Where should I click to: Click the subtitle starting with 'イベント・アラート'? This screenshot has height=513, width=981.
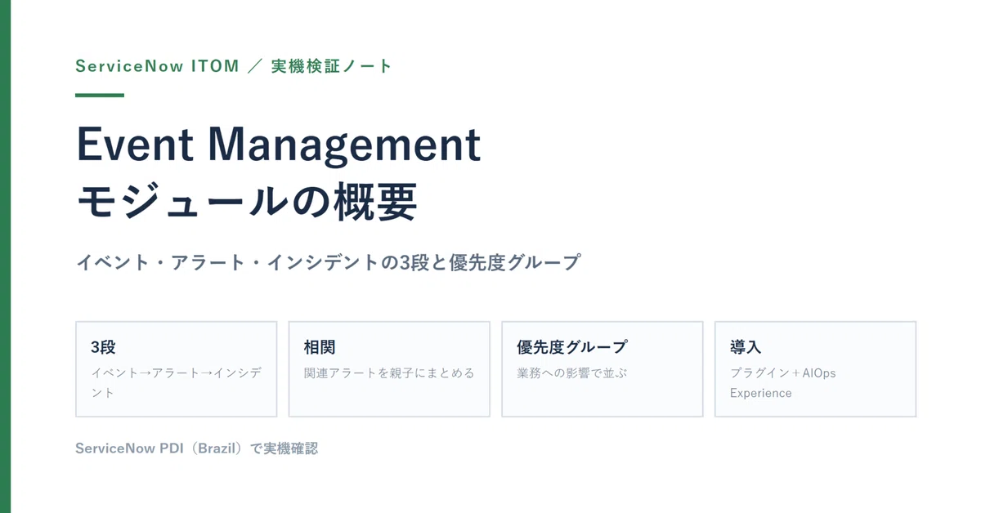pos(328,263)
